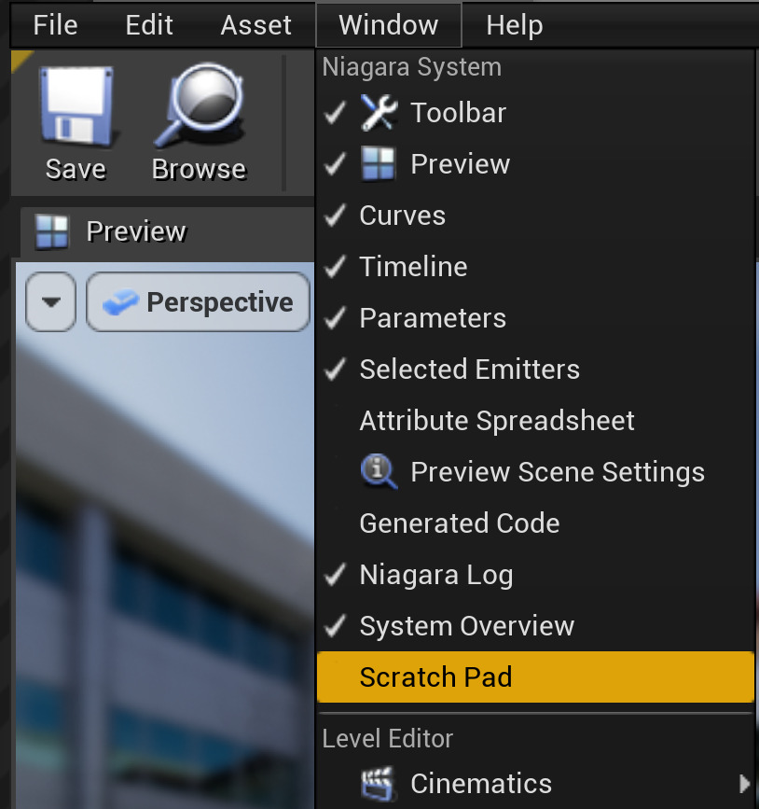Expand the Cinematics submenu arrow

(743, 783)
